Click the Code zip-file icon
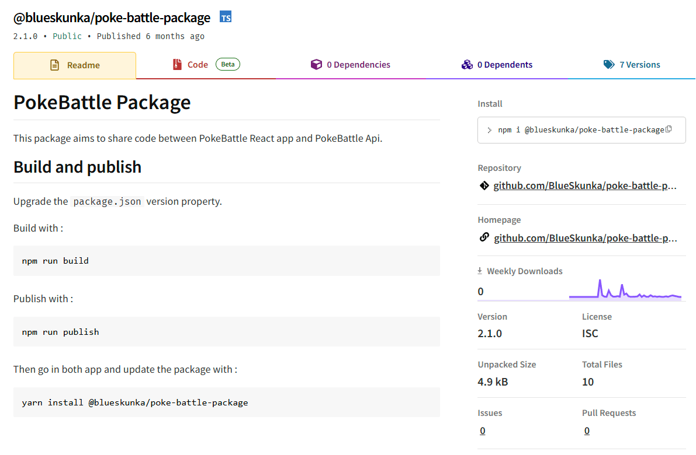The width and height of the screenshot is (696, 455). pos(177,65)
